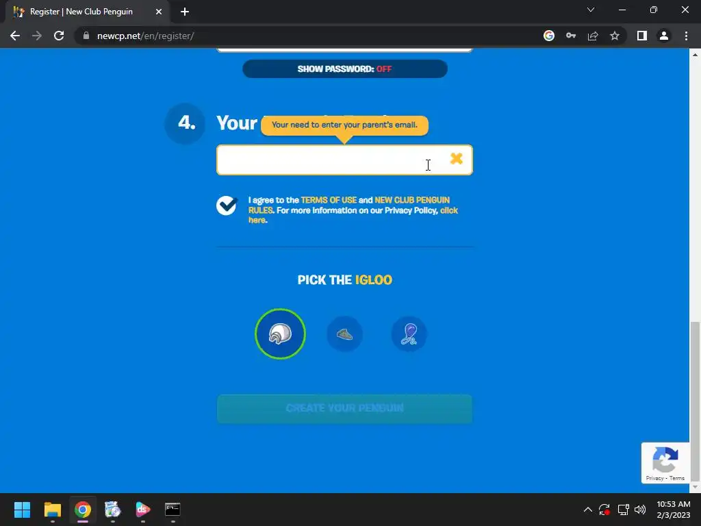Click the scrollbar up arrow
The height and width of the screenshot is (526, 701).
pos(696,55)
